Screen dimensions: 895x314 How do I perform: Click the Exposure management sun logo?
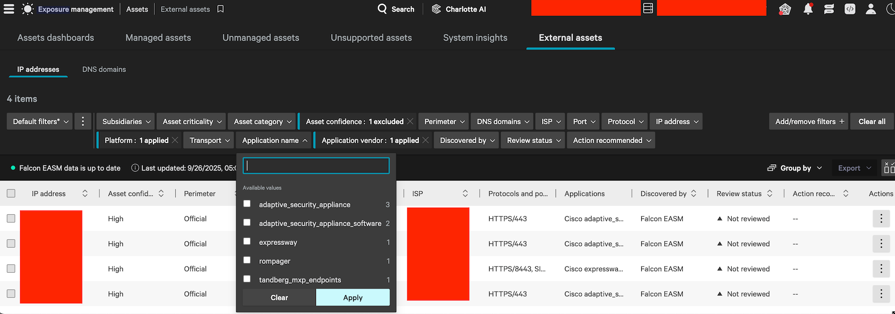28,9
